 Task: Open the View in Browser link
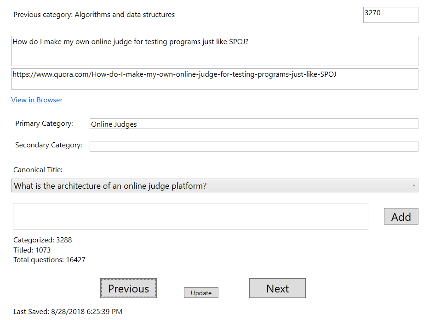coord(37,100)
